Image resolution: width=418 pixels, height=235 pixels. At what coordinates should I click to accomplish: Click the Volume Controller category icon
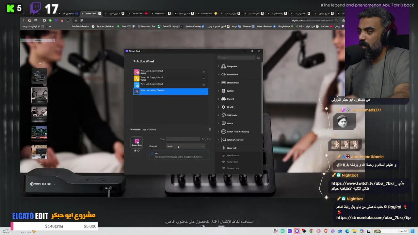pyautogui.click(x=223, y=140)
